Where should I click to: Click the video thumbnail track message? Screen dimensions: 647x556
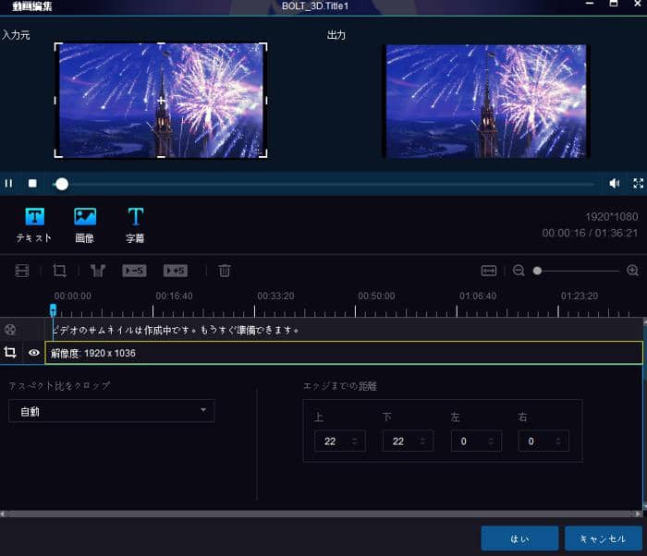click(176, 330)
